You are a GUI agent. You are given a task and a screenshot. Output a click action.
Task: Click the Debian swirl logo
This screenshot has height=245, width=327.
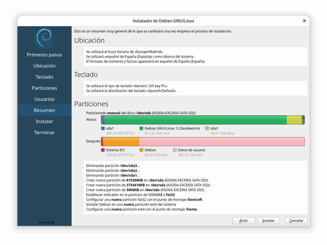(x=44, y=38)
